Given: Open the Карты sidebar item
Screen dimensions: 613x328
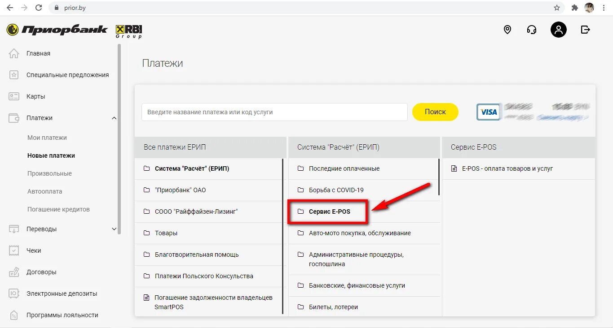Looking at the screenshot, I should (36, 96).
